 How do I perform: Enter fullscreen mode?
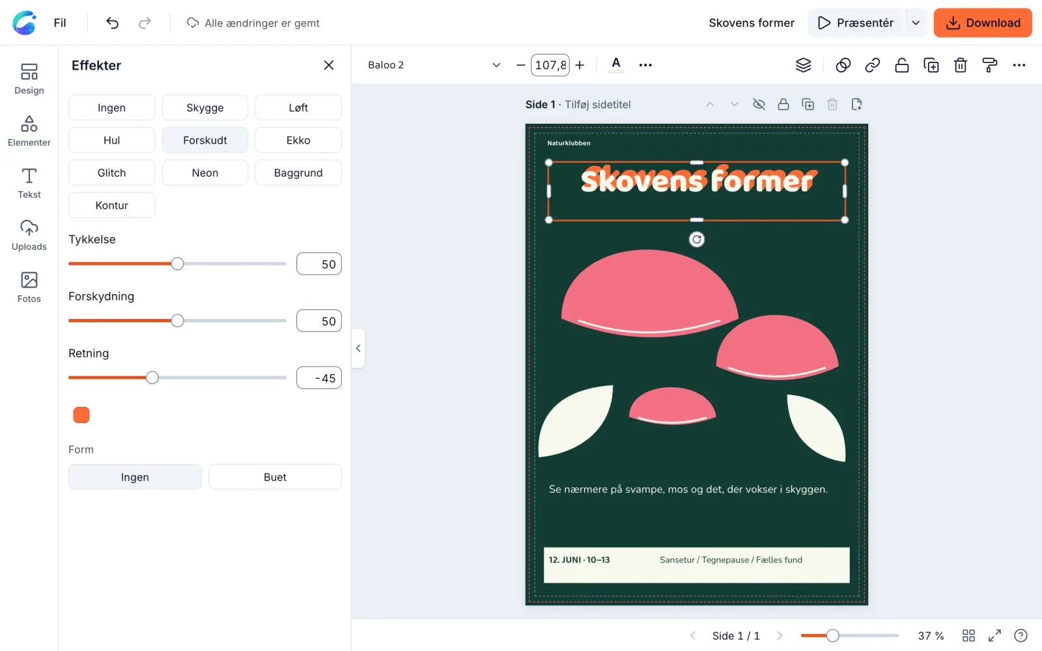click(994, 635)
